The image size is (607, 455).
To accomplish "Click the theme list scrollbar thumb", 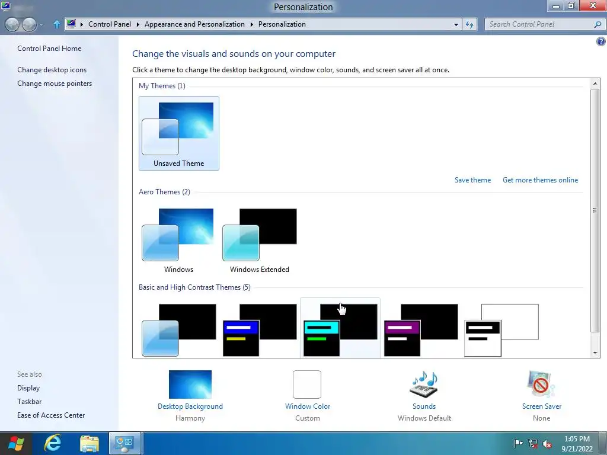I will [595, 210].
